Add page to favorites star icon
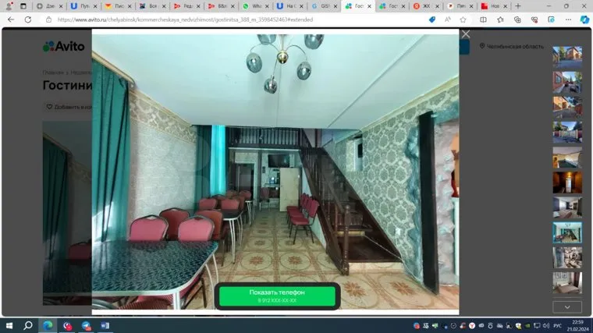The height and width of the screenshot is (333, 593). point(463,19)
